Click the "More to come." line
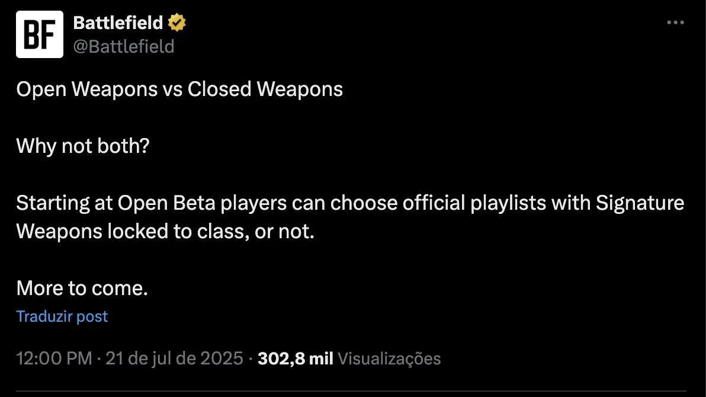The width and height of the screenshot is (706, 397). pos(82,289)
